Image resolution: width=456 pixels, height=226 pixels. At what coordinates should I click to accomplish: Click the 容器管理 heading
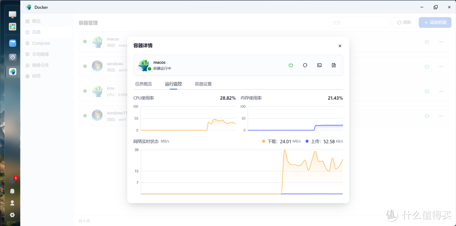[x=88, y=23]
